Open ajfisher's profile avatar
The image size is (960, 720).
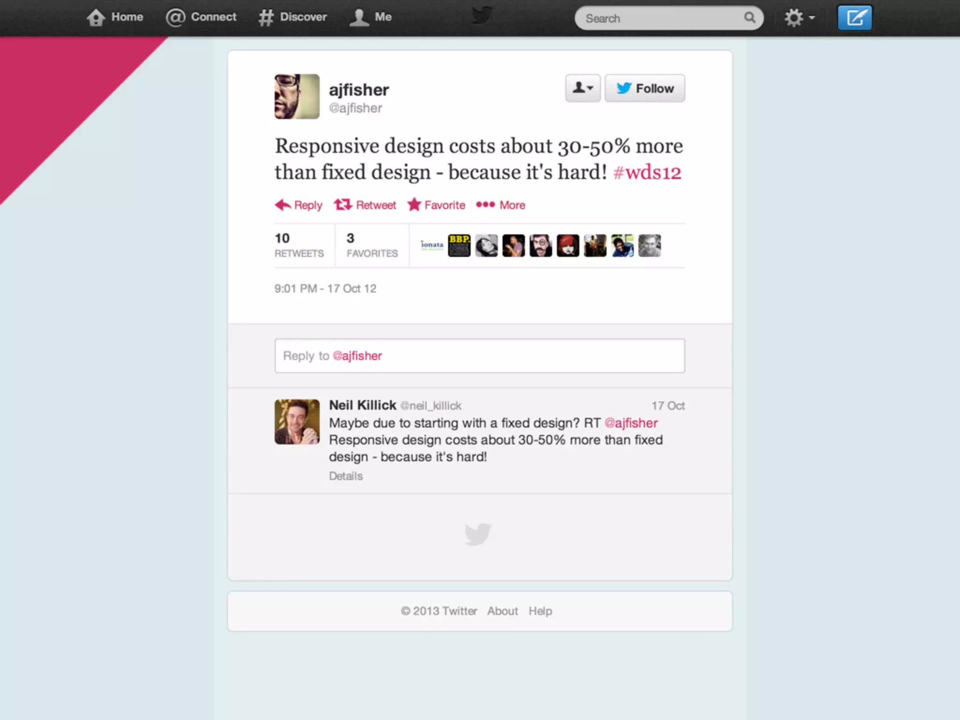pos(297,96)
